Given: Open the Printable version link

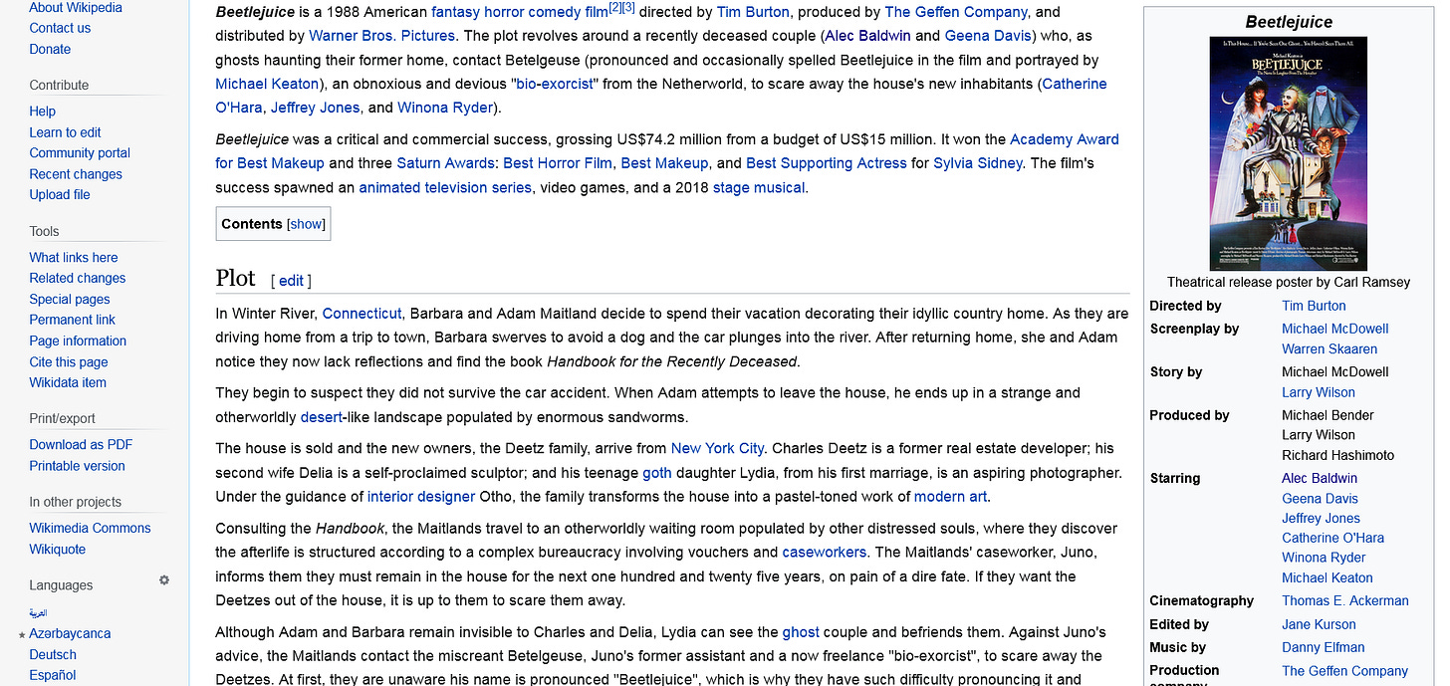Looking at the screenshot, I should pyautogui.click(x=77, y=466).
